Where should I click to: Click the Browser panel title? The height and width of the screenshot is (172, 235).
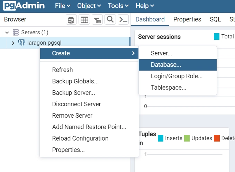(x=15, y=19)
